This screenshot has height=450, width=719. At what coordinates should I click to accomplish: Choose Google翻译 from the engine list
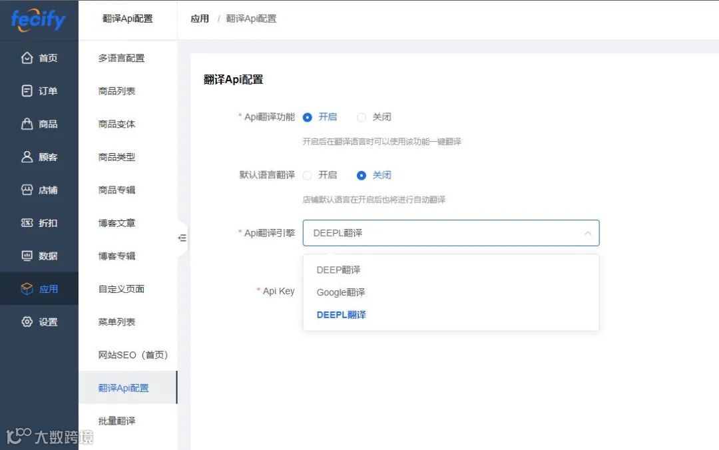pyautogui.click(x=451, y=292)
